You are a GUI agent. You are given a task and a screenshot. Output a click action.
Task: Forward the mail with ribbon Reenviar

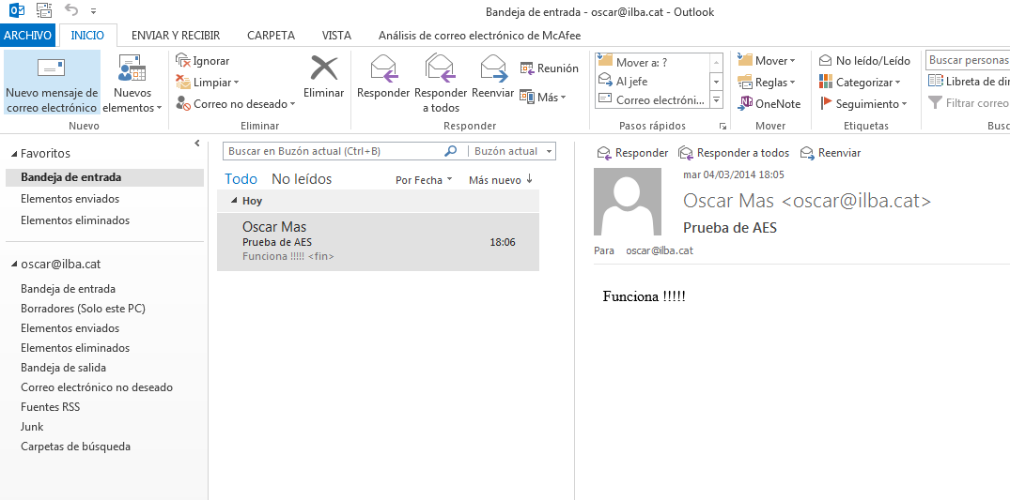pyautogui.click(x=492, y=77)
